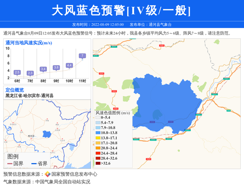This screenshot has height=192, width=244.
Task: Click the 大风蓝色预警 title banner
Action: click(122, 11)
